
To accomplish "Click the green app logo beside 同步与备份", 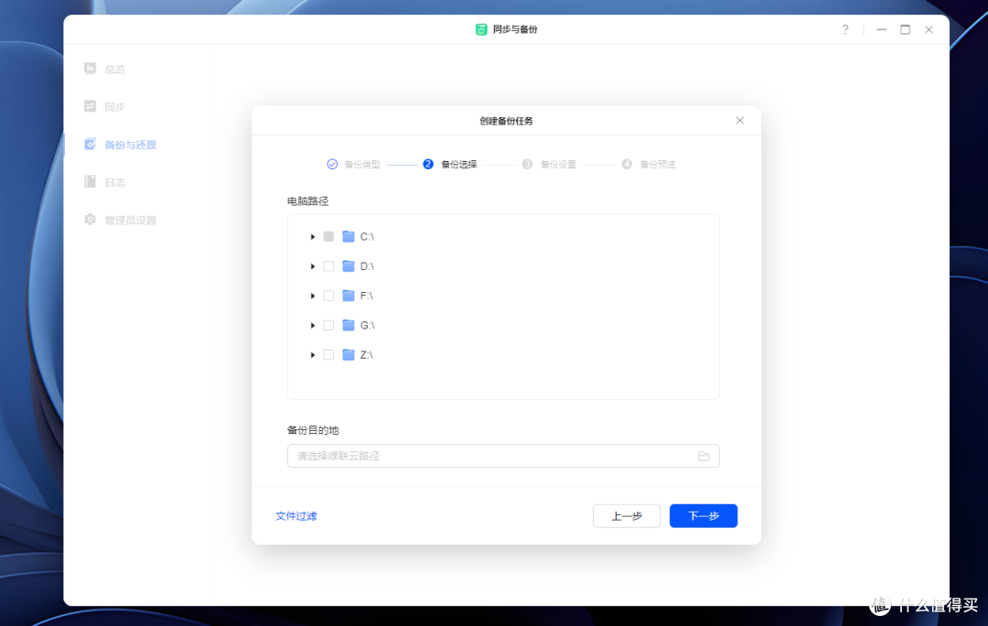I will pos(480,28).
